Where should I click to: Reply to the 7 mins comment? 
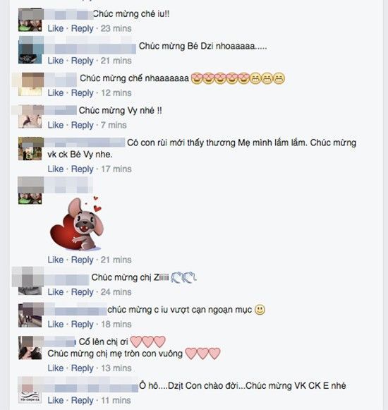(x=82, y=125)
